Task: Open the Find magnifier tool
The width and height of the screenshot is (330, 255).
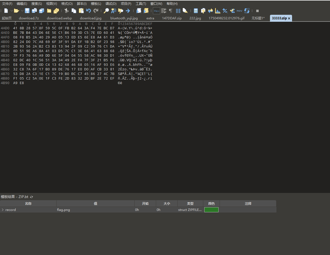Action: coord(106,11)
